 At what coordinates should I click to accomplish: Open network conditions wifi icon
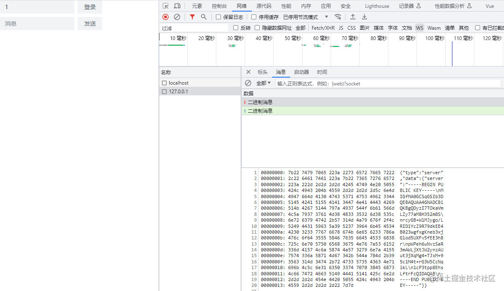(x=338, y=17)
